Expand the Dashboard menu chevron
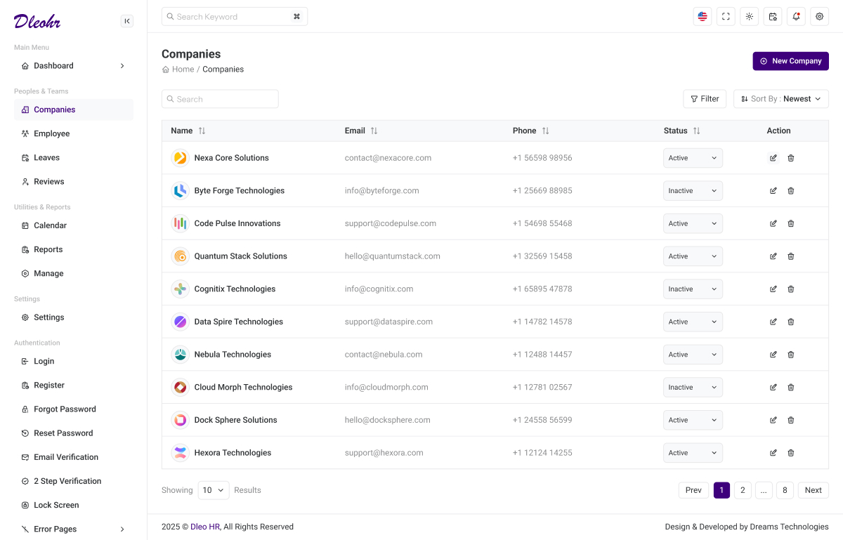 tap(122, 65)
